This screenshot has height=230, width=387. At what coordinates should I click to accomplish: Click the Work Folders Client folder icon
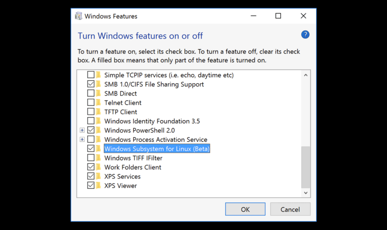coord(98,167)
